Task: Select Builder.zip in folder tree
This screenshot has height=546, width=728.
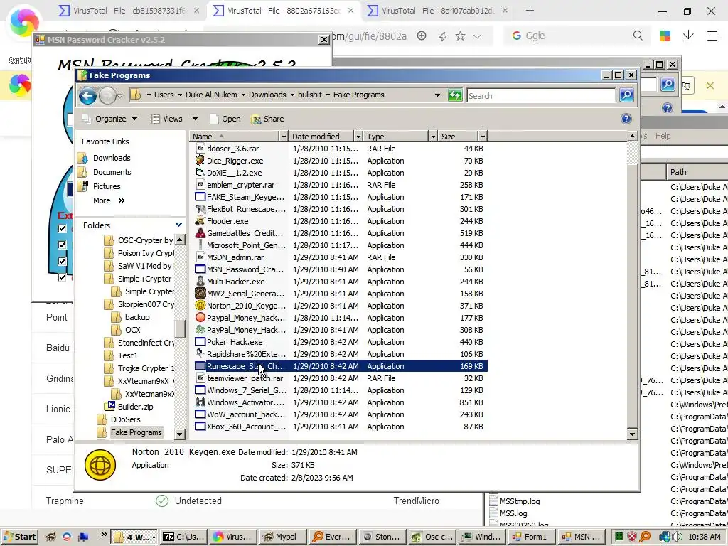Action: pos(135,406)
